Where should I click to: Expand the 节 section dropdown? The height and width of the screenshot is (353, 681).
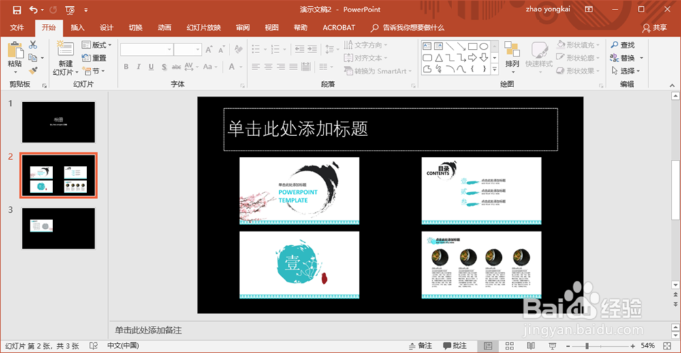(94, 71)
